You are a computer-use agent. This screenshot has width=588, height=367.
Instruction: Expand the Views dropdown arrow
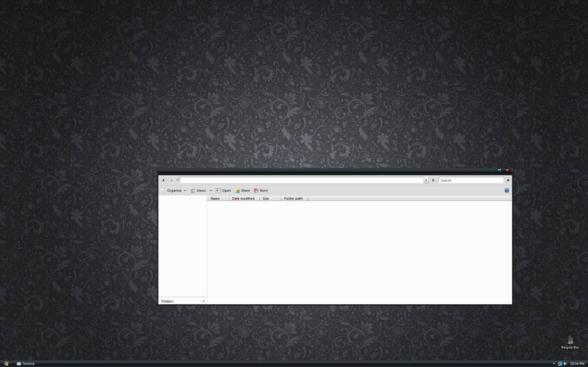coord(211,191)
